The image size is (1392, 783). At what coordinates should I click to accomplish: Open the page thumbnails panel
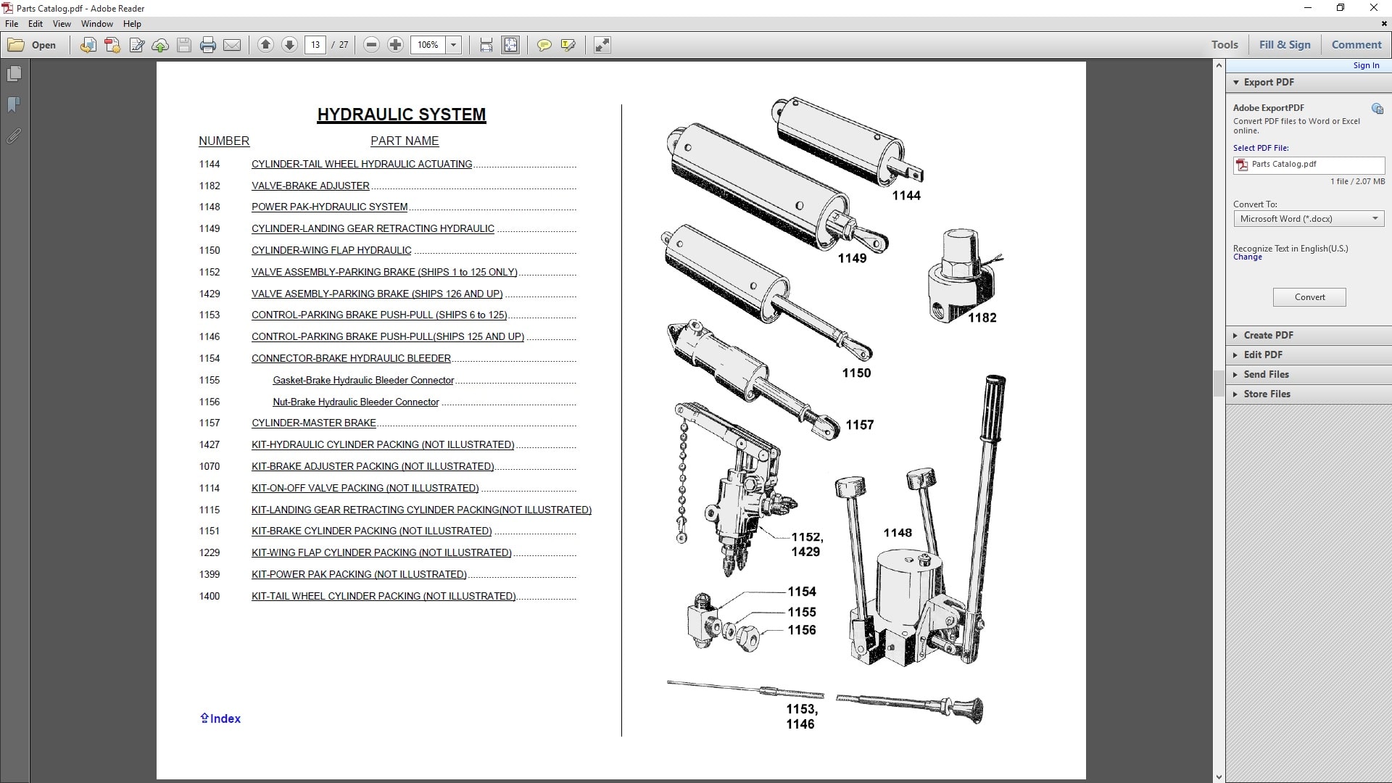pos(14,74)
